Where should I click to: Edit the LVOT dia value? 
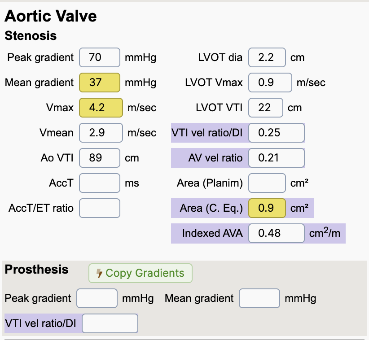pyautogui.click(x=267, y=57)
